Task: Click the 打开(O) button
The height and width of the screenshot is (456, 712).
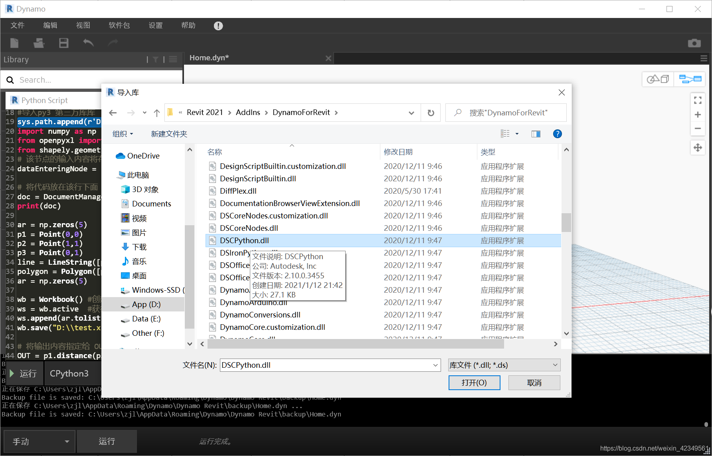Action: [474, 383]
